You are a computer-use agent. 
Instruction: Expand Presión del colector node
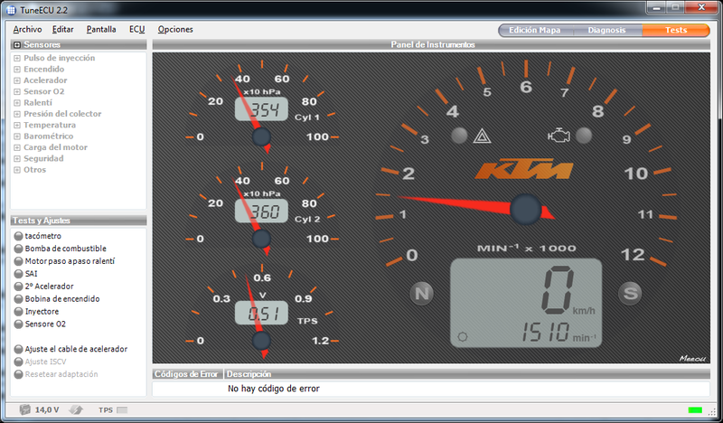point(17,114)
